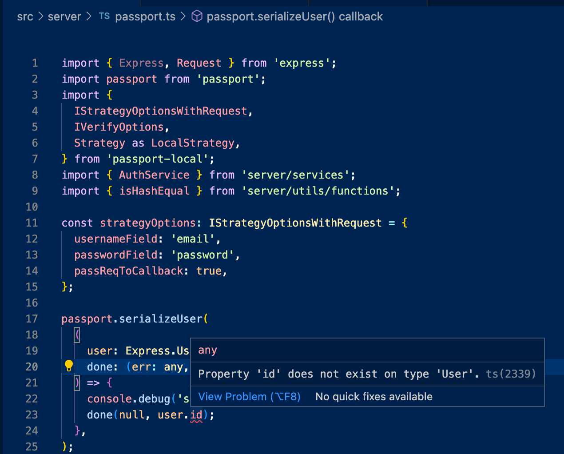This screenshot has height=454, width=564.
Task: Click 'isHashEqual' on line 9
Action: tap(154, 191)
